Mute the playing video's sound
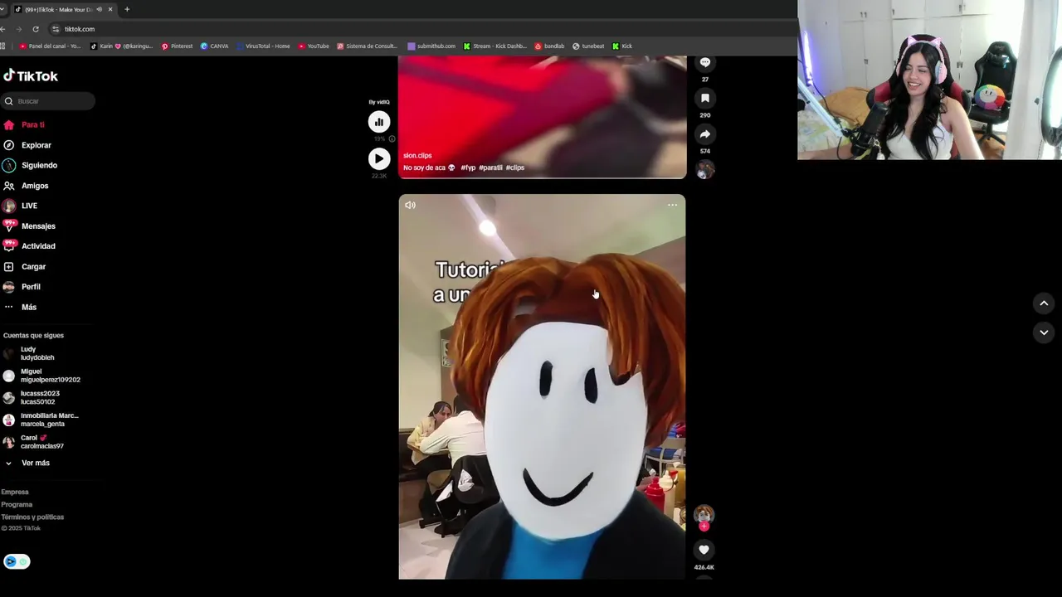 [x=410, y=205]
